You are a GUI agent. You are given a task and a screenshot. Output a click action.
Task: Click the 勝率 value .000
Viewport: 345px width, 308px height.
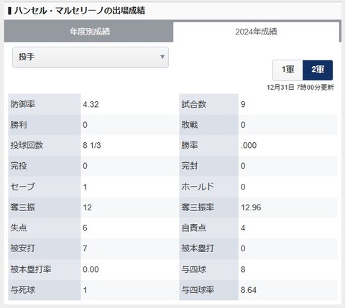pos(249,145)
